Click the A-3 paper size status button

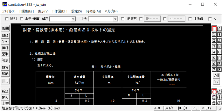(158, 108)
